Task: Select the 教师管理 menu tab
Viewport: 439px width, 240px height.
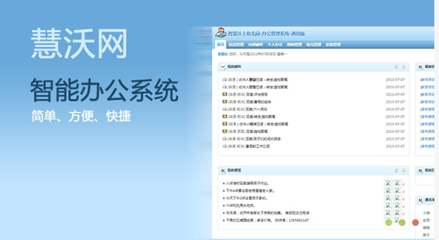Action: [x=294, y=45]
